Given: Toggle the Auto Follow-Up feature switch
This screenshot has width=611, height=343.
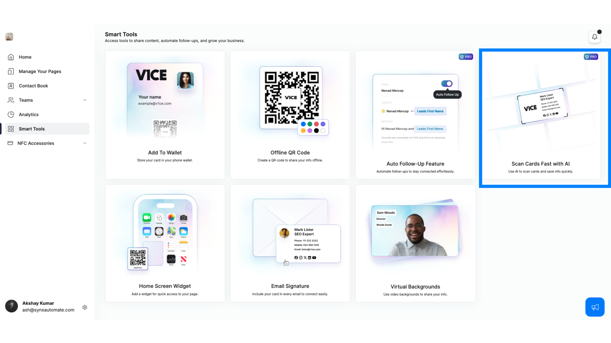Looking at the screenshot, I should (x=446, y=84).
